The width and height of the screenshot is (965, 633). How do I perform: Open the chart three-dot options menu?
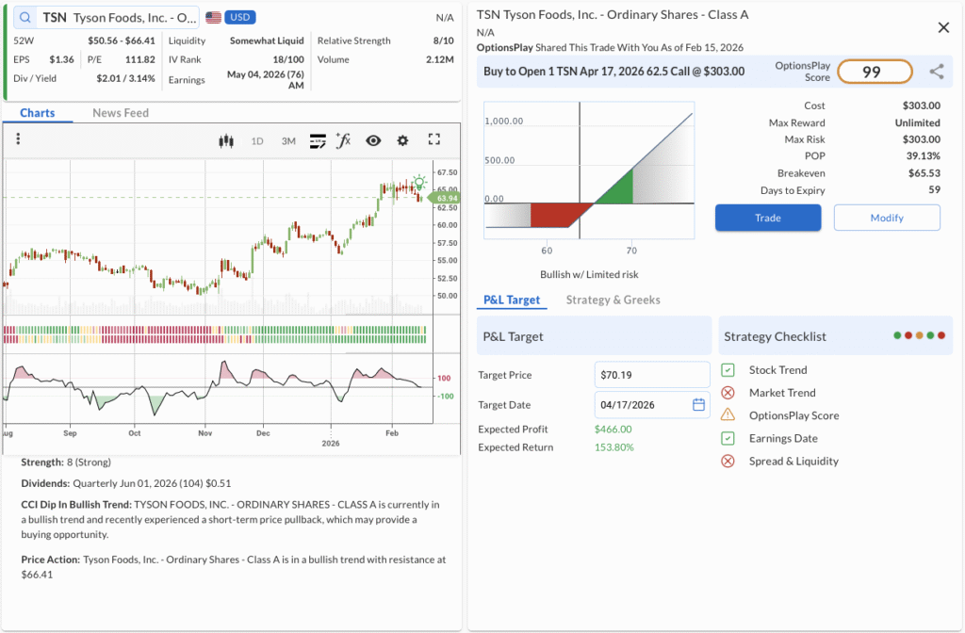pyautogui.click(x=18, y=139)
